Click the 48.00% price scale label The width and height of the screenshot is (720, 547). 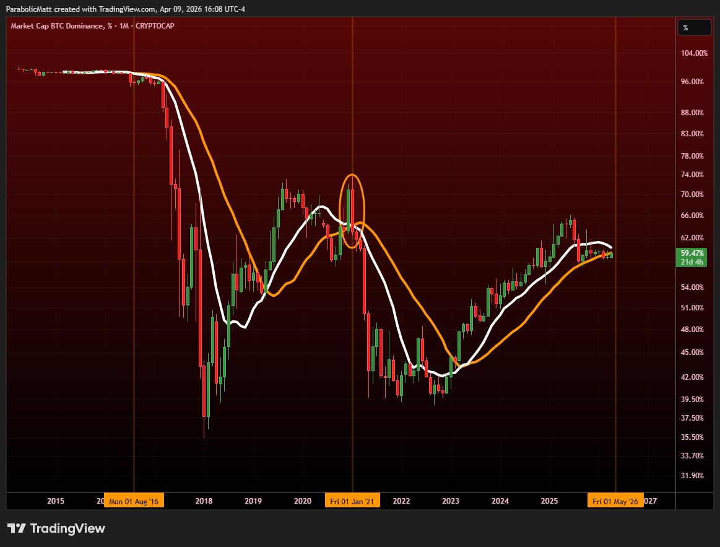(692, 330)
